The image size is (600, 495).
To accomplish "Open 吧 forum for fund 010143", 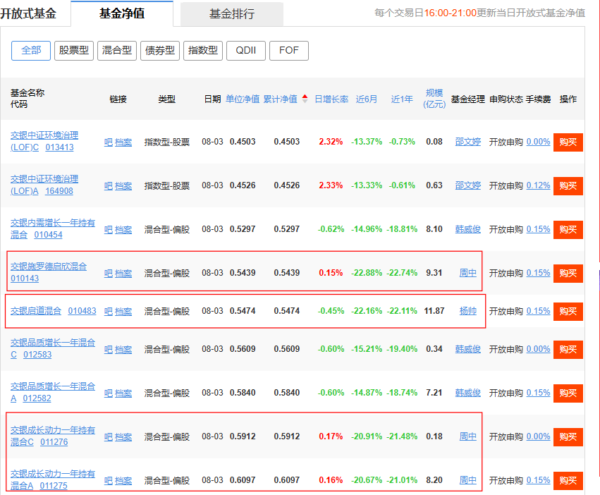I will tap(109, 274).
